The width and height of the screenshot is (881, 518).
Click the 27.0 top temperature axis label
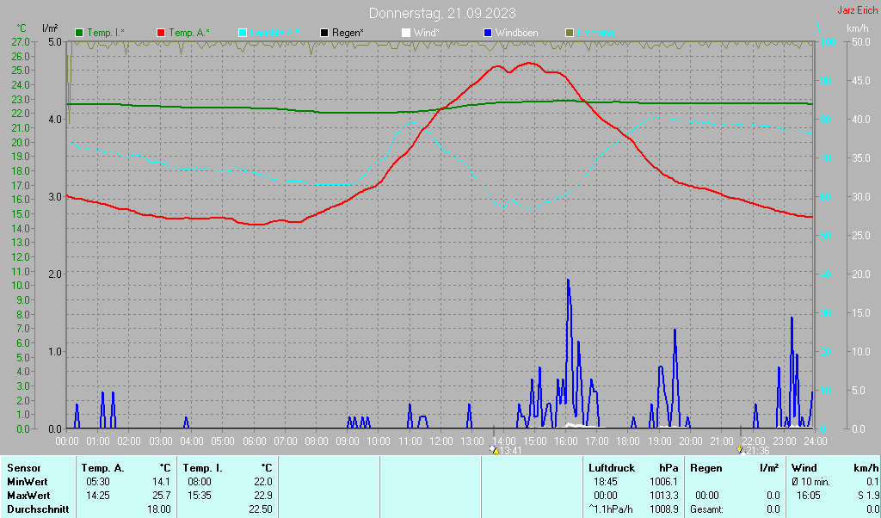coord(21,41)
